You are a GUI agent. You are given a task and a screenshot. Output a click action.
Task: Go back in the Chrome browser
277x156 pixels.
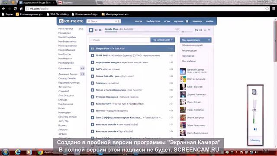(3, 9)
